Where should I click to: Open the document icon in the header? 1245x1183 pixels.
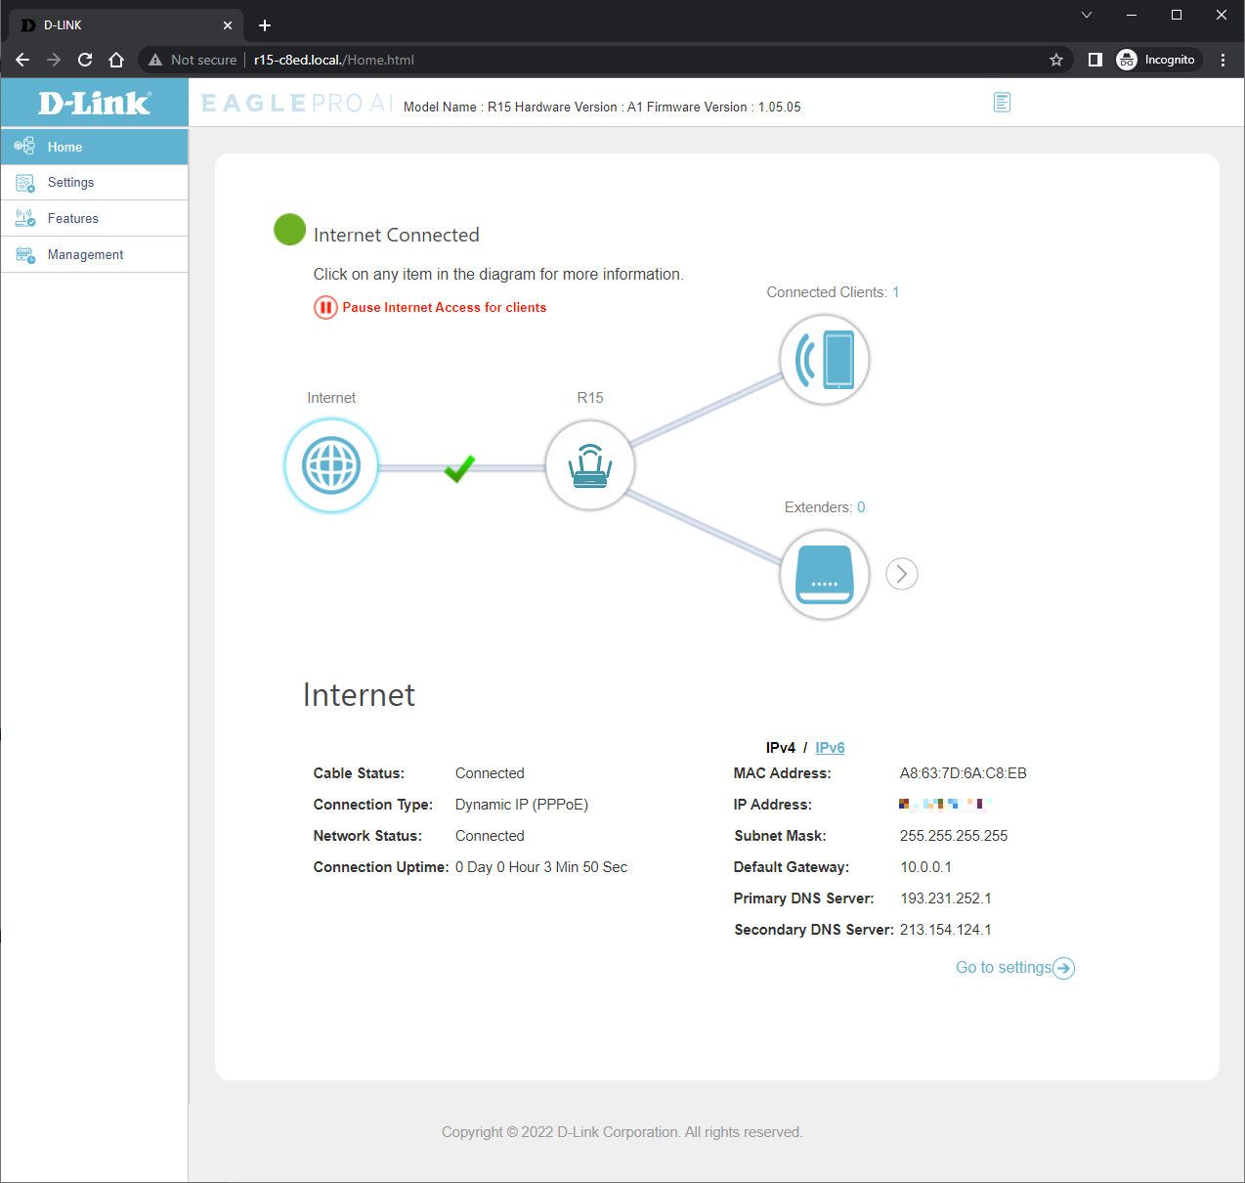pyautogui.click(x=1002, y=102)
